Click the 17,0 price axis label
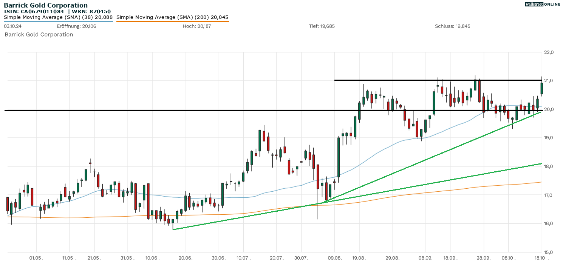The height and width of the screenshot is (260, 563). click(x=549, y=195)
